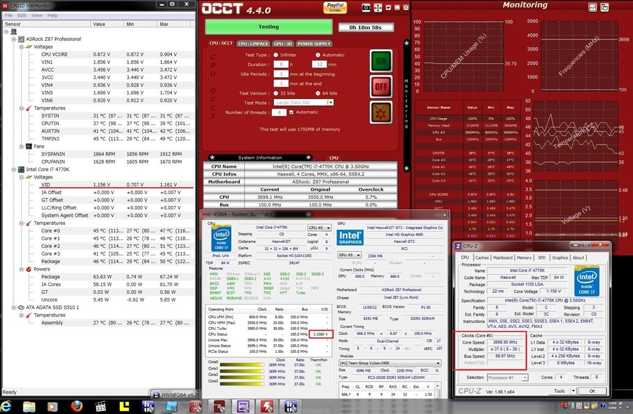This screenshot has width=633, height=414.
Task: Open the Mainboard tab in CPU-Z
Action: coord(503,258)
